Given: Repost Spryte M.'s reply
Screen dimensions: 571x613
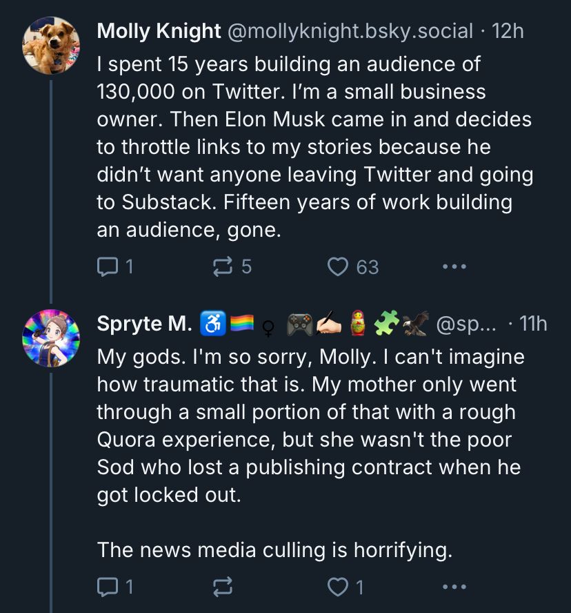Looking at the screenshot, I should tap(223, 587).
